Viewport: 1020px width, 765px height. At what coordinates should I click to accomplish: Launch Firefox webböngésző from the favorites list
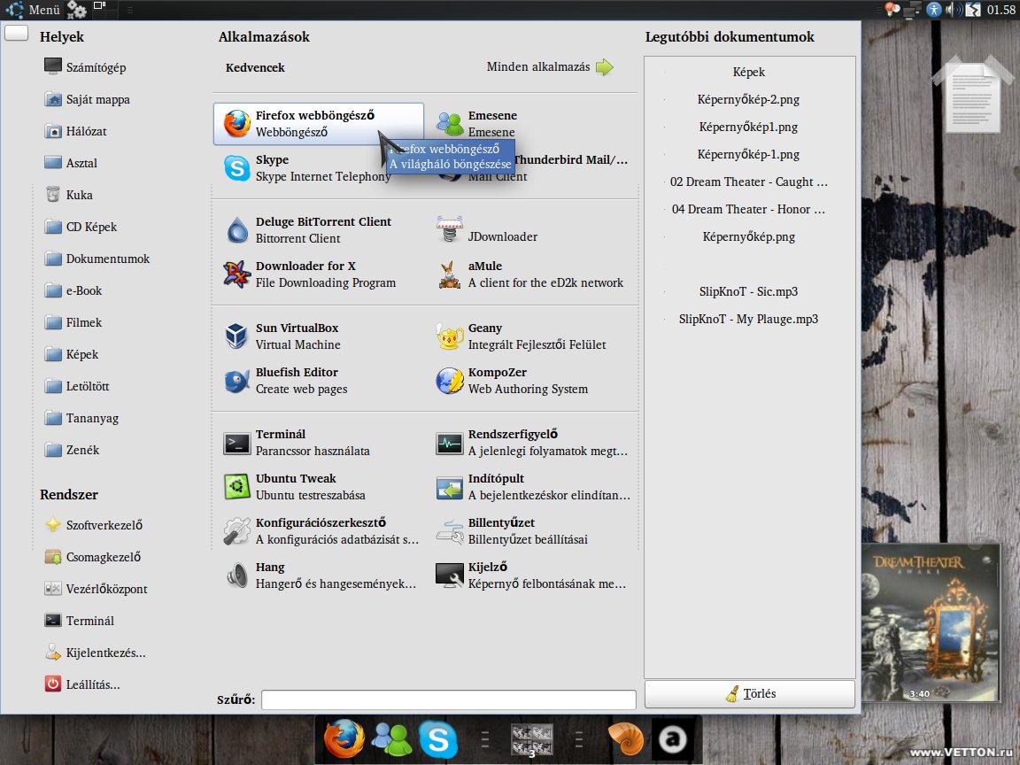tap(318, 124)
